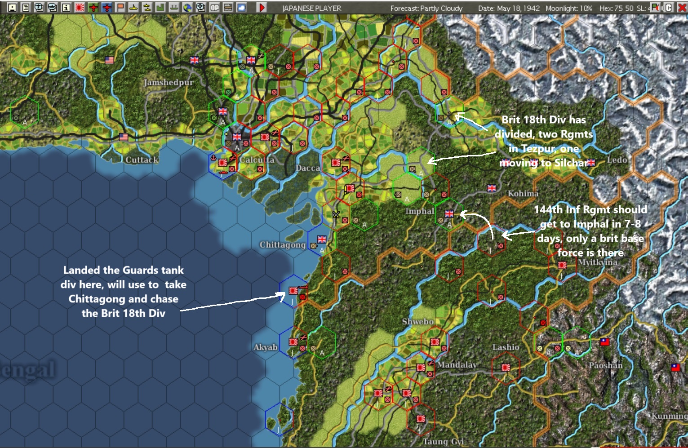
Task: Select the US flag marker near Cuttack
Action: (124, 137)
